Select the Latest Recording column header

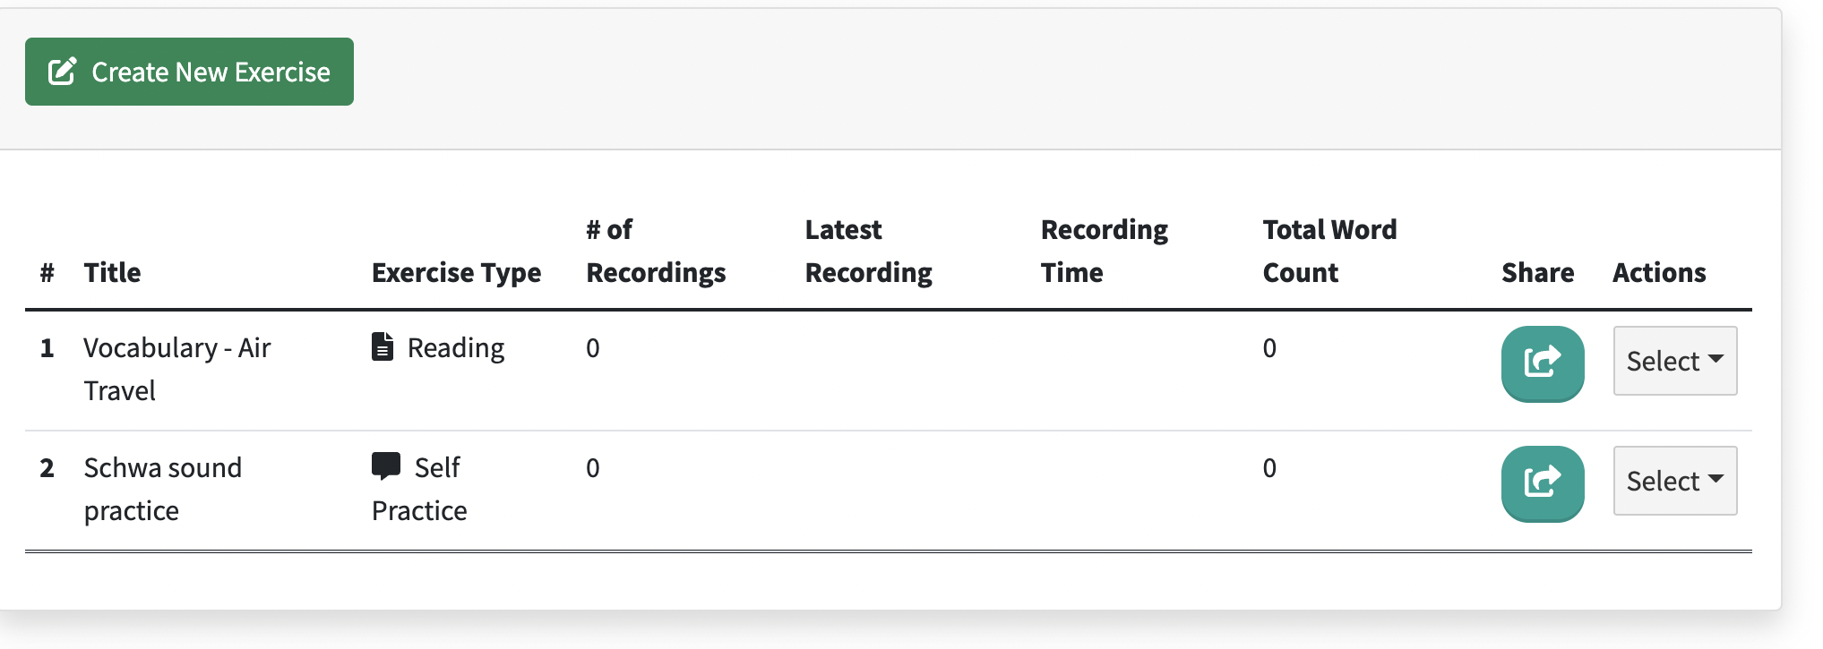point(868,251)
